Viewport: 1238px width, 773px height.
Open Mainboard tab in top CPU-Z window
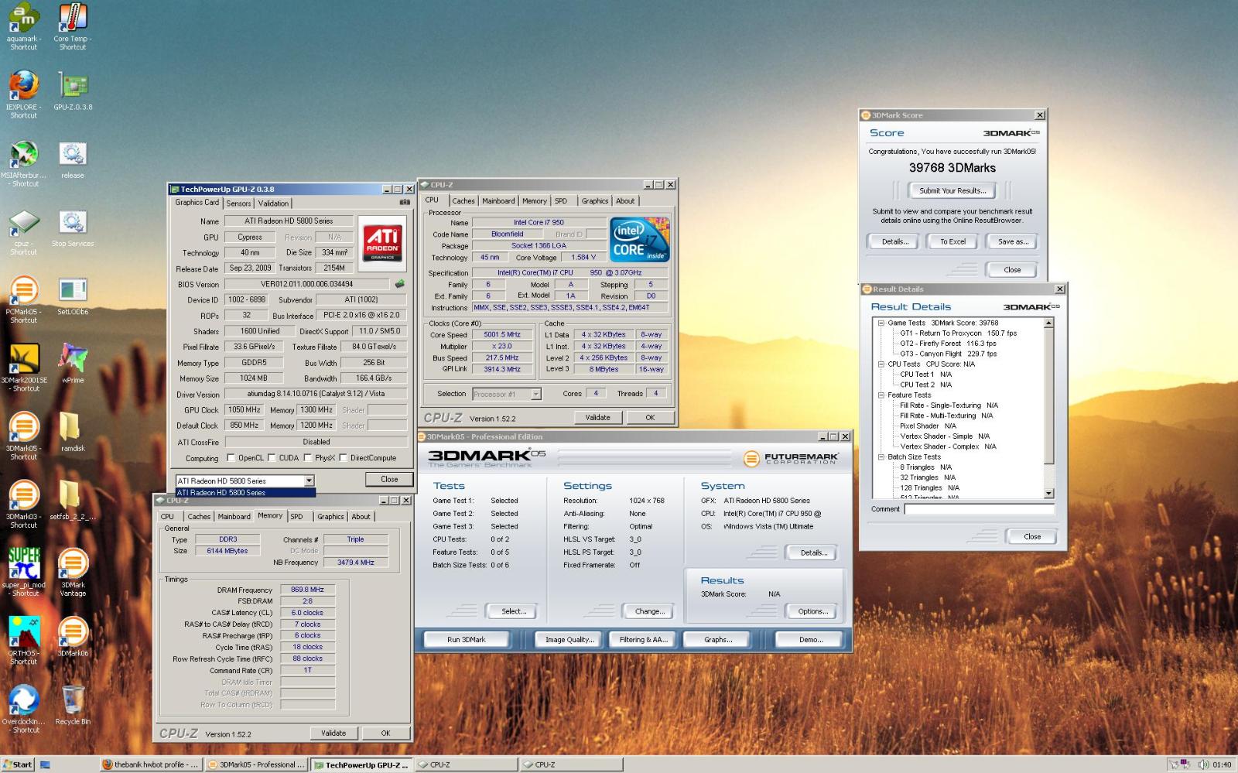[498, 201]
